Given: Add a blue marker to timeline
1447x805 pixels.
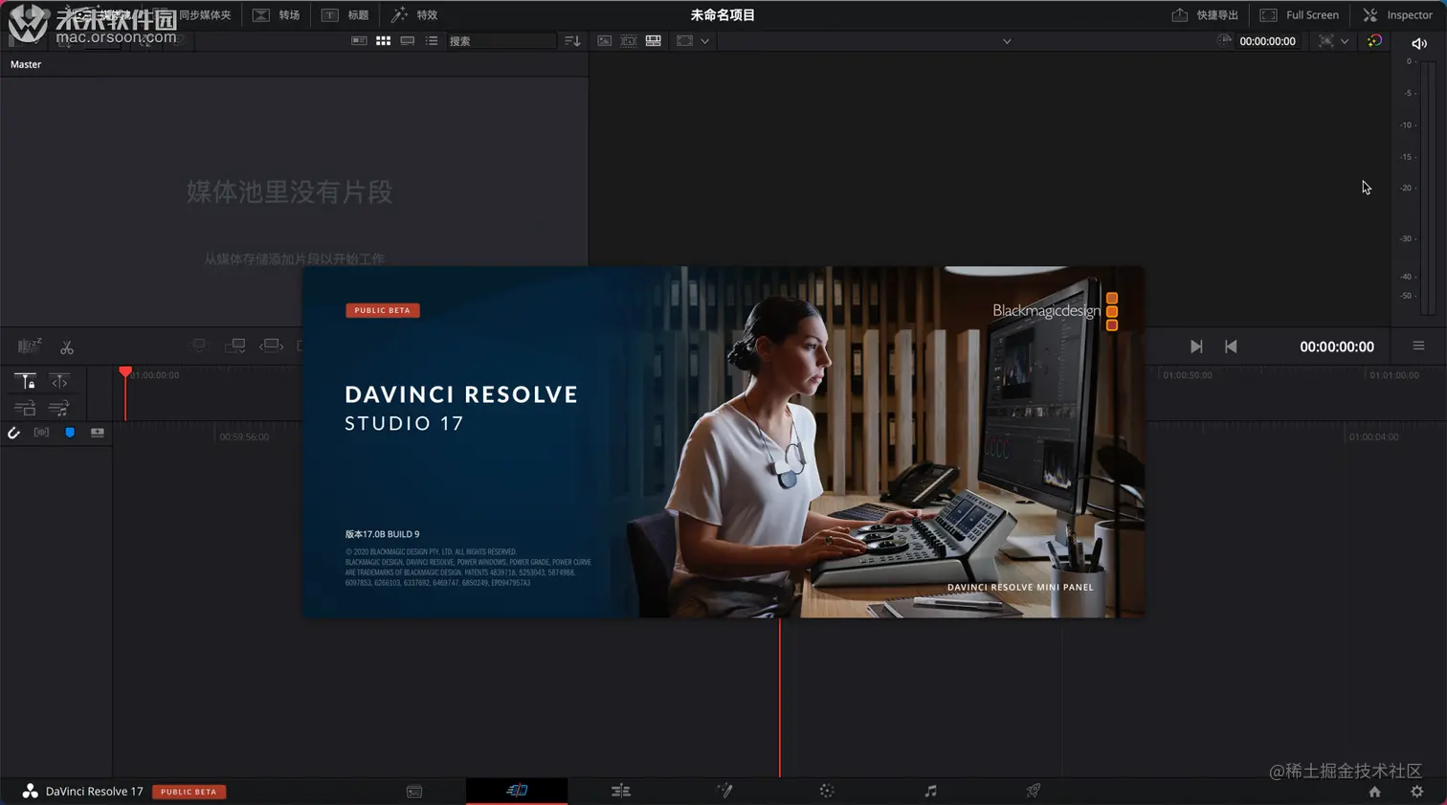Looking at the screenshot, I should click(70, 433).
